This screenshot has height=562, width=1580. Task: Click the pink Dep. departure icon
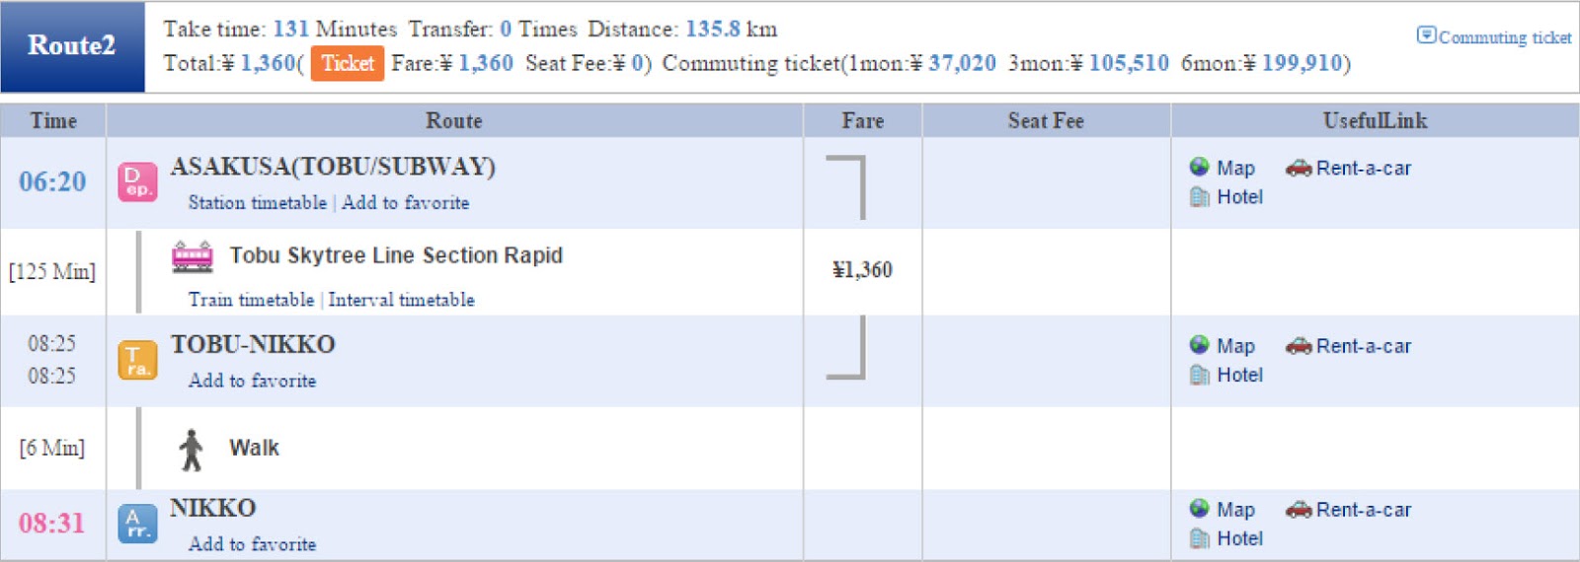pos(137,182)
